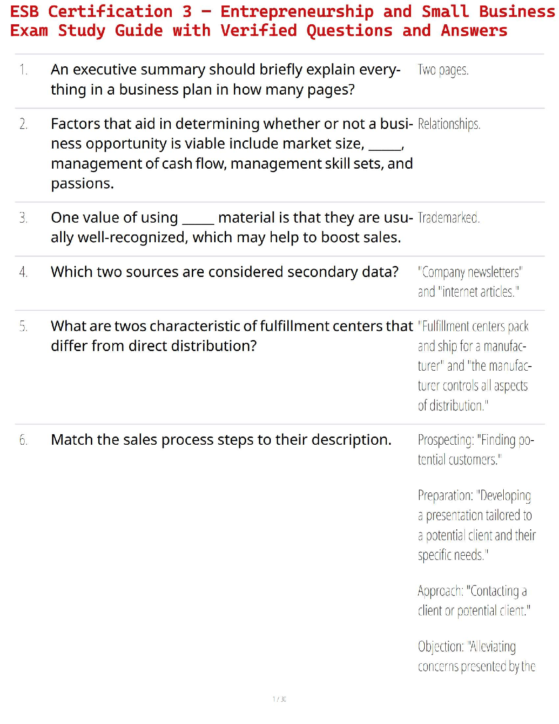Viewport: 559px width, 724px height.
Task: Click the question about business opportunity viability
Action: coord(232,153)
